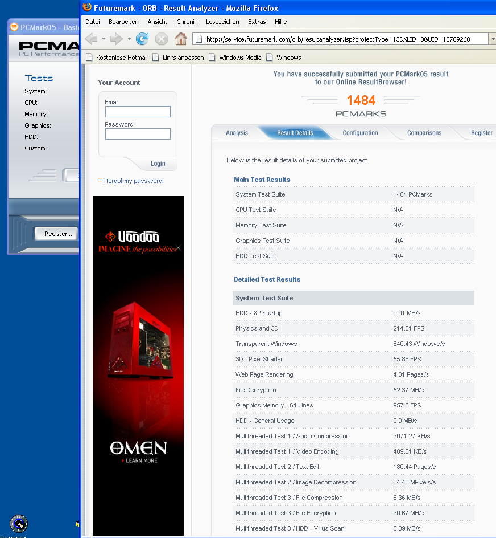Screen dimensions: 496x538
Task: Click File Compression test row
Action: point(353,499)
